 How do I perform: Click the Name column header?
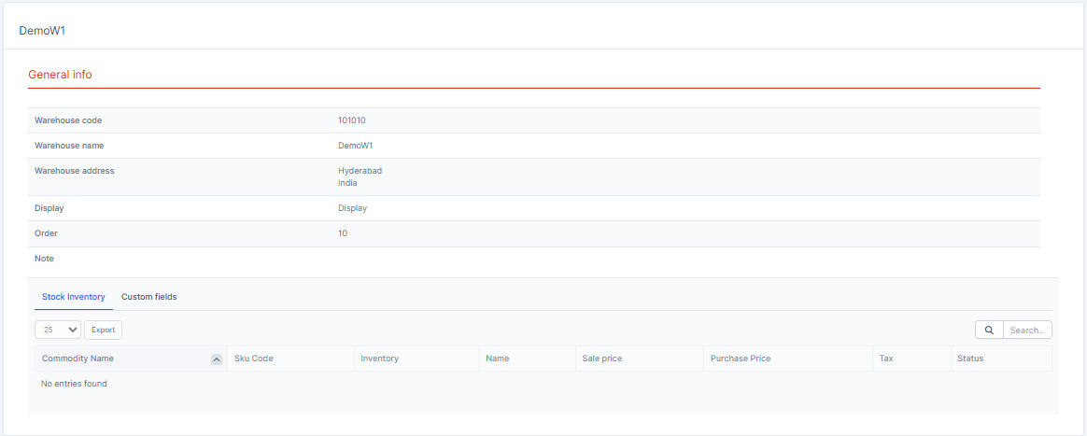point(498,359)
